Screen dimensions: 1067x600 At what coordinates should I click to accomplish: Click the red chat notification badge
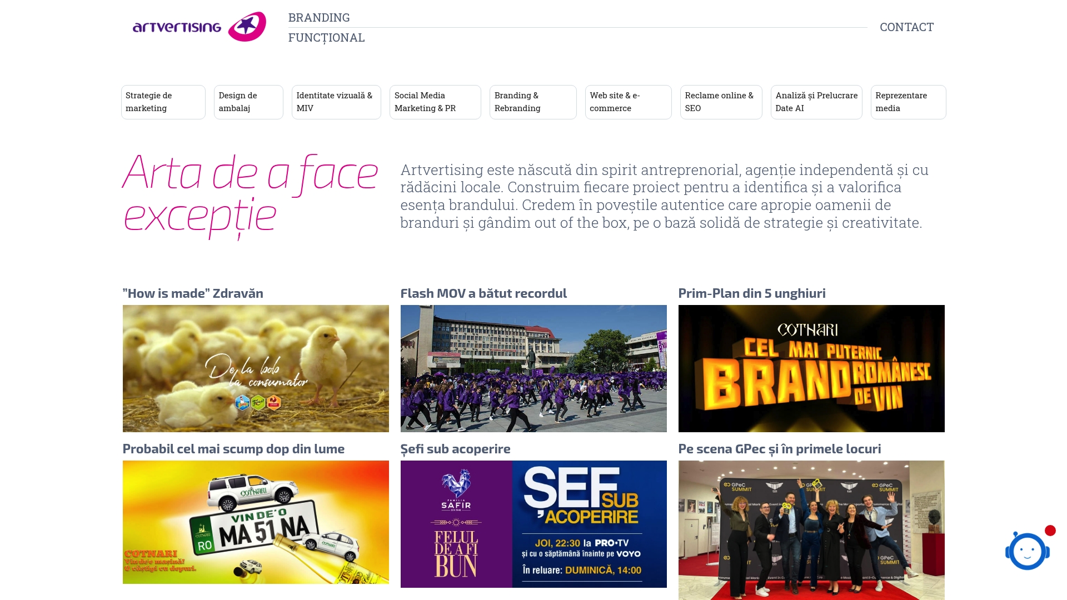coord(1050,531)
